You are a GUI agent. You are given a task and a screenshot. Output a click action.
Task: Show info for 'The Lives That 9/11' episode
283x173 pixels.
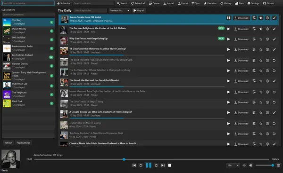pyautogui.click(x=267, y=102)
